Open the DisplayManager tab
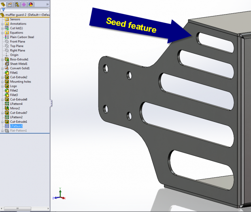The width and height of the screenshot is (251, 212). [x=31, y=4]
